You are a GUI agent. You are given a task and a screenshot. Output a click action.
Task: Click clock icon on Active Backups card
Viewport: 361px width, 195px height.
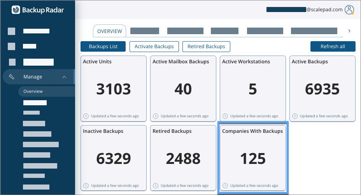[x=295, y=116]
